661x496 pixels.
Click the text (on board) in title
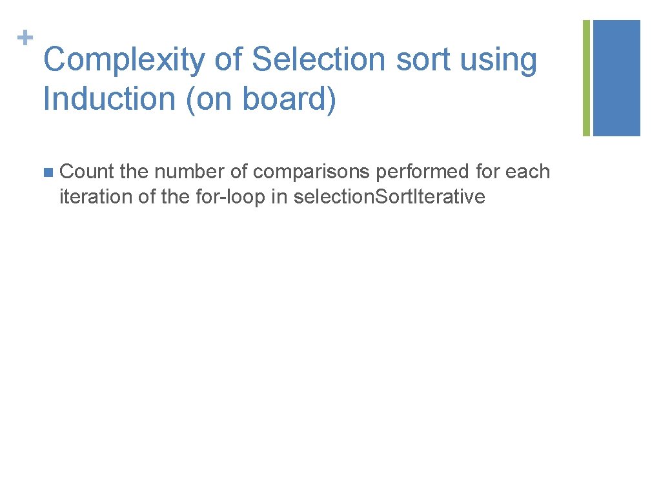(x=261, y=99)
